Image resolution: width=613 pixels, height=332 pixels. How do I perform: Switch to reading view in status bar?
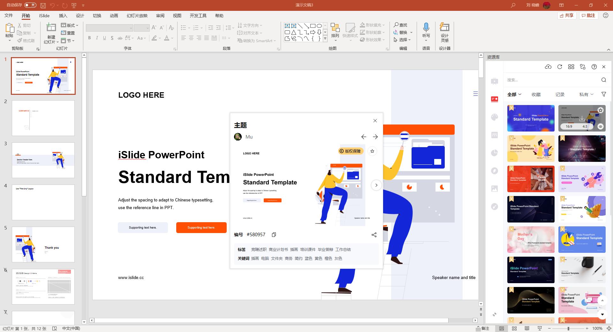(x=527, y=328)
